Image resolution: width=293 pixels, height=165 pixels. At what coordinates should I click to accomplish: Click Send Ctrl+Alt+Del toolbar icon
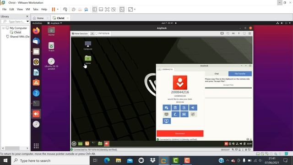click(65, 9)
